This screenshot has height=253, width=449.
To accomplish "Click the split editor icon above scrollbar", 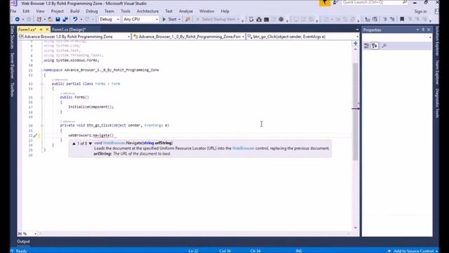I will 356,44.
